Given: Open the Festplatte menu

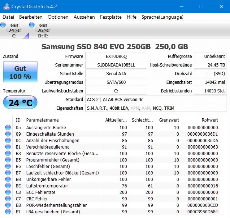Looking at the screenshot, I should click(x=111, y=17).
